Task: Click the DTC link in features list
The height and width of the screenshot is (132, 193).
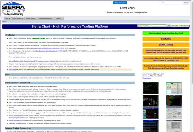Action: [x=77, y=105]
